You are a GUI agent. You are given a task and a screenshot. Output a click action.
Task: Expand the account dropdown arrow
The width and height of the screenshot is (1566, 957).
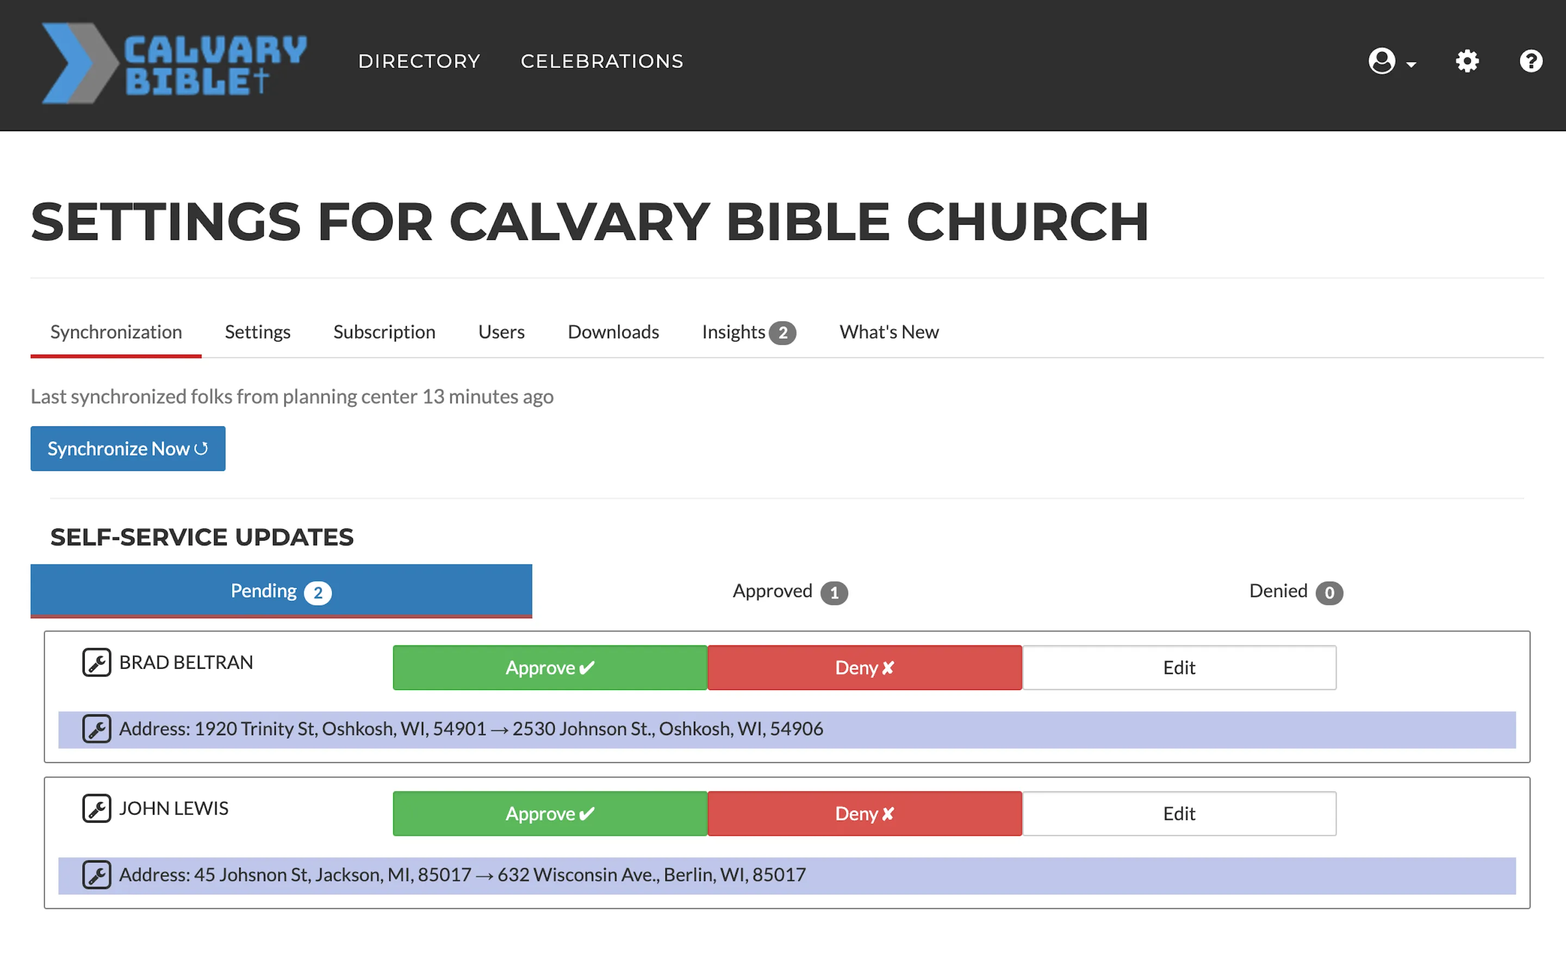(1411, 65)
